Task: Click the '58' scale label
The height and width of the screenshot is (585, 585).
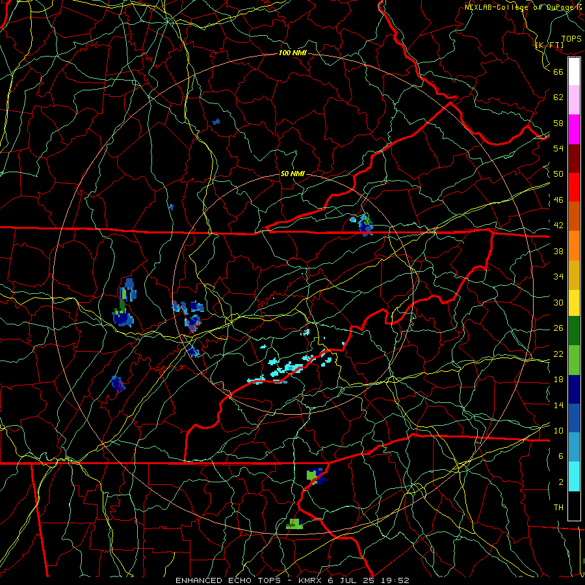Action: coord(558,123)
